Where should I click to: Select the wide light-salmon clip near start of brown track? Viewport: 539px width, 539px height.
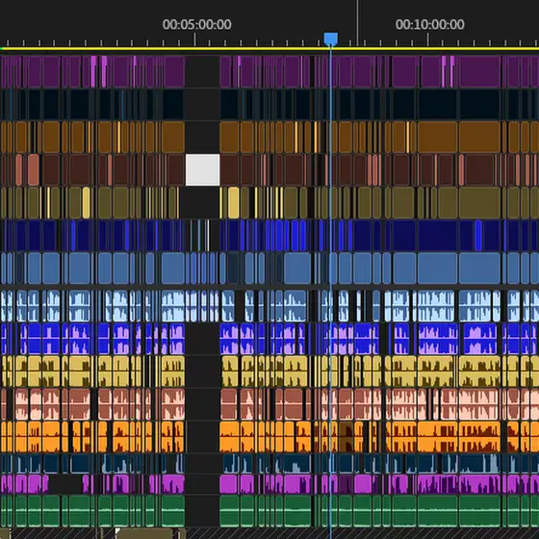pyautogui.click(x=34, y=169)
